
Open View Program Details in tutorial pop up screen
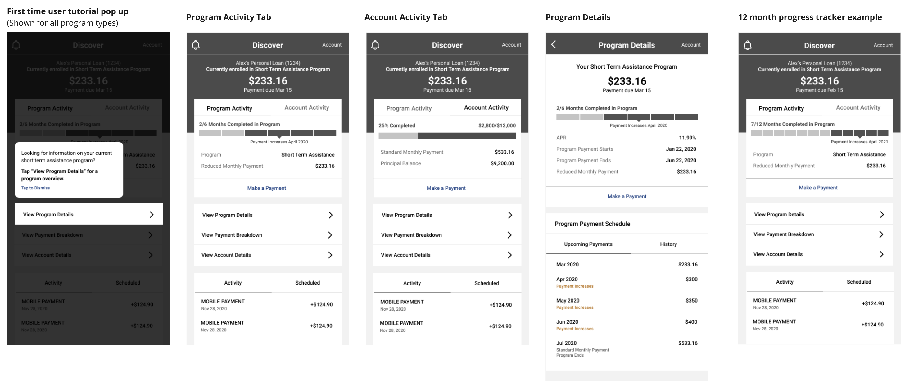89,214
